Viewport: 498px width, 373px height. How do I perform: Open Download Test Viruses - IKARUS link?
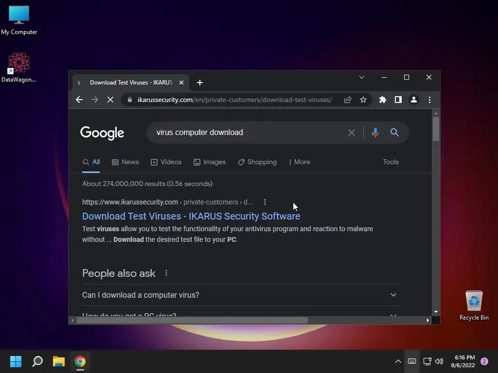[x=191, y=216]
